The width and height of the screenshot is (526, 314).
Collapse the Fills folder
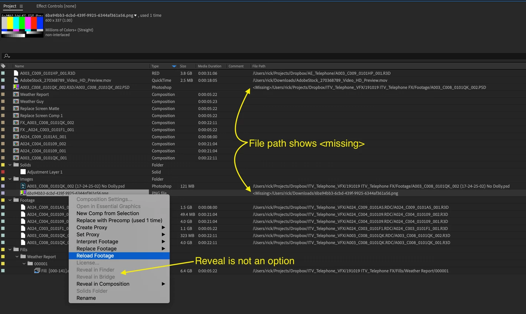[x=10, y=250]
